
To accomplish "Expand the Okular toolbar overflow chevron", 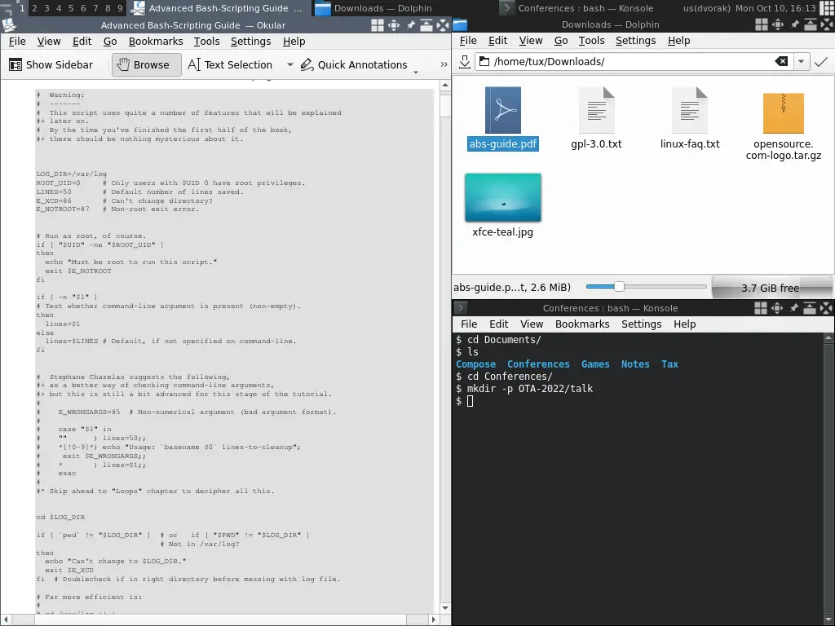I will 444,64.
